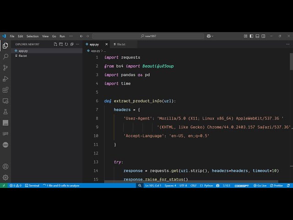Switch to the file.txt editor tab
Image resolution: width=293 pixels, height=220 pixels.
pos(121,44)
